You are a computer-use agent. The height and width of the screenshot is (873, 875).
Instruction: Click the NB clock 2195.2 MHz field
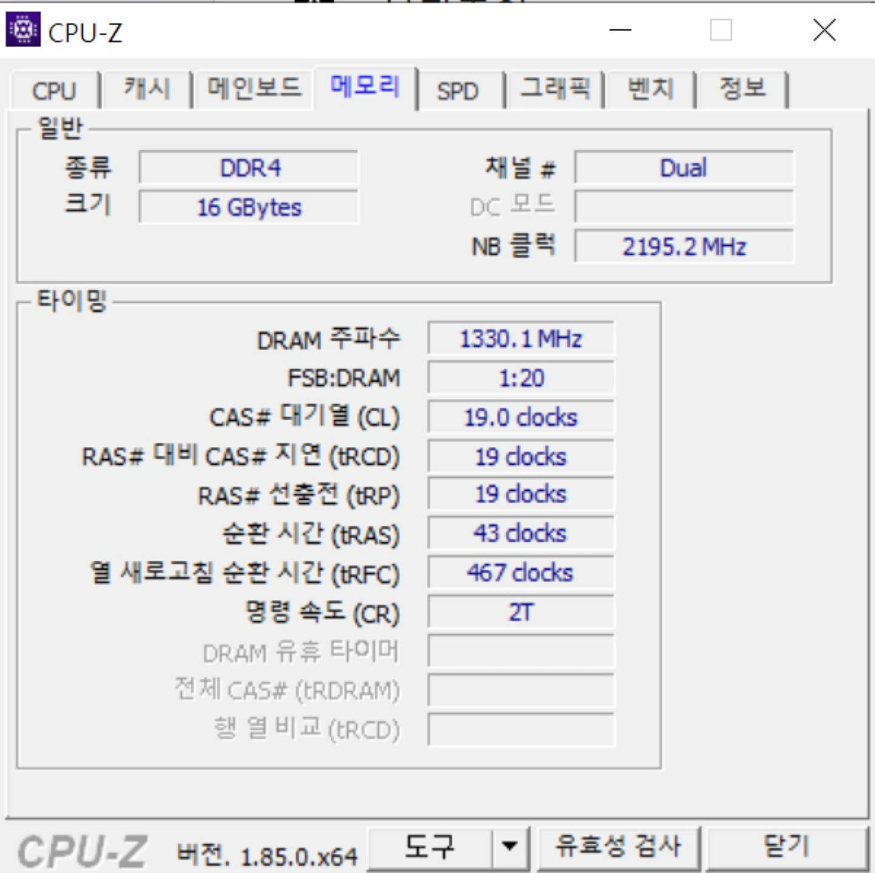(684, 247)
